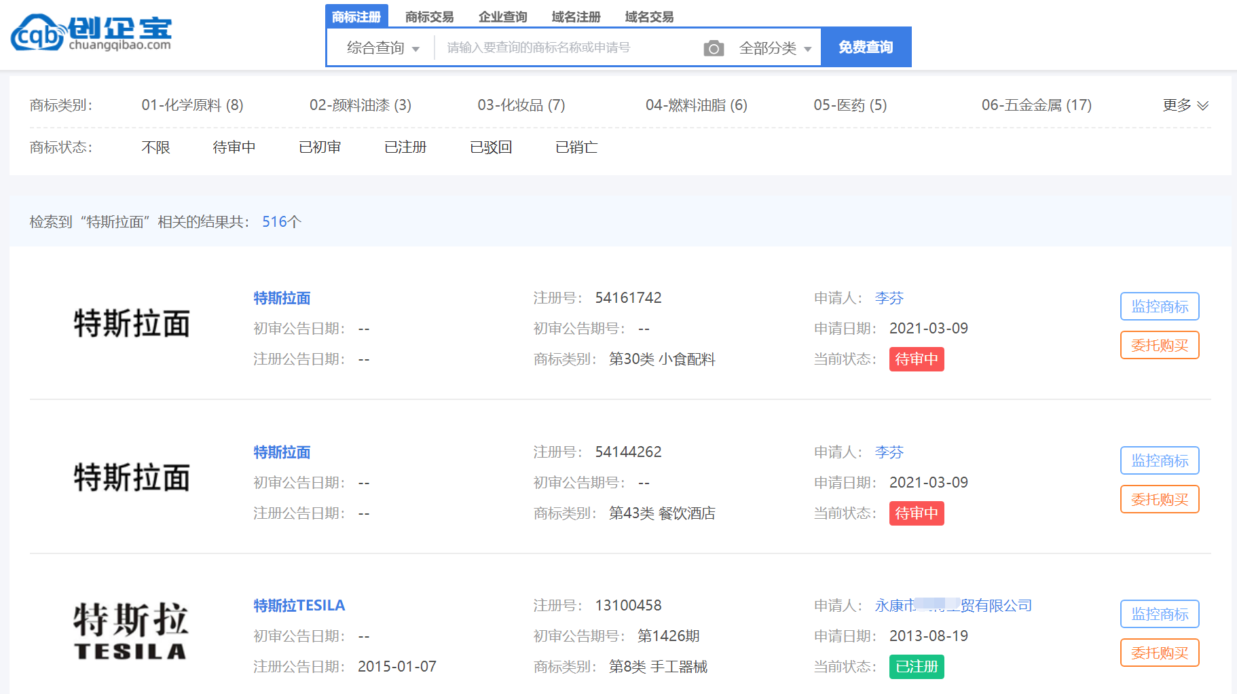1237x694 pixels.
Task: Click 监控商标 for registration 54161742
Action: (1159, 306)
